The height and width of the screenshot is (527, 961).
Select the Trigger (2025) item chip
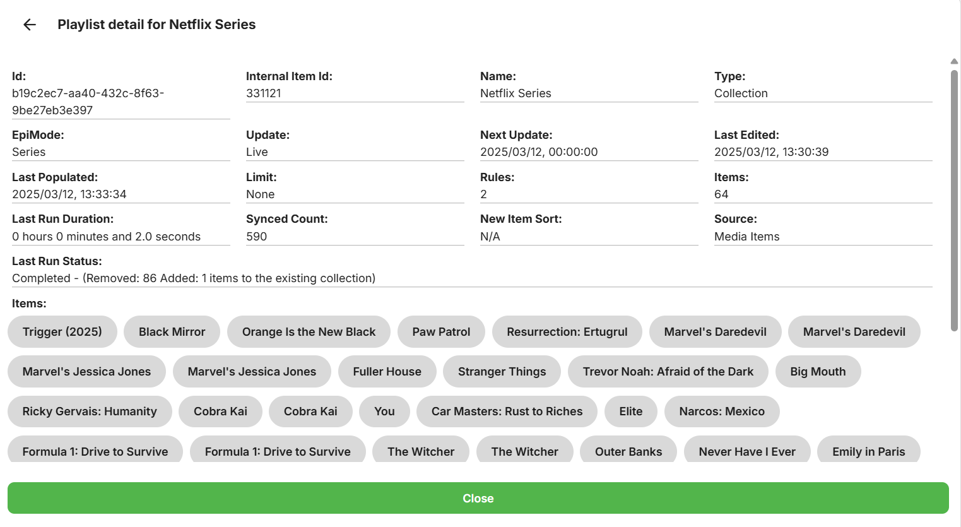(x=62, y=332)
